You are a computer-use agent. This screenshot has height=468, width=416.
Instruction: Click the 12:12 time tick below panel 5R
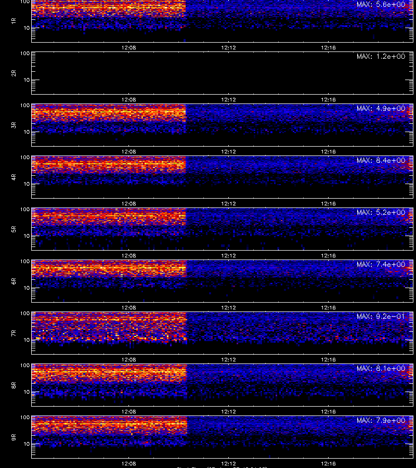click(x=228, y=255)
